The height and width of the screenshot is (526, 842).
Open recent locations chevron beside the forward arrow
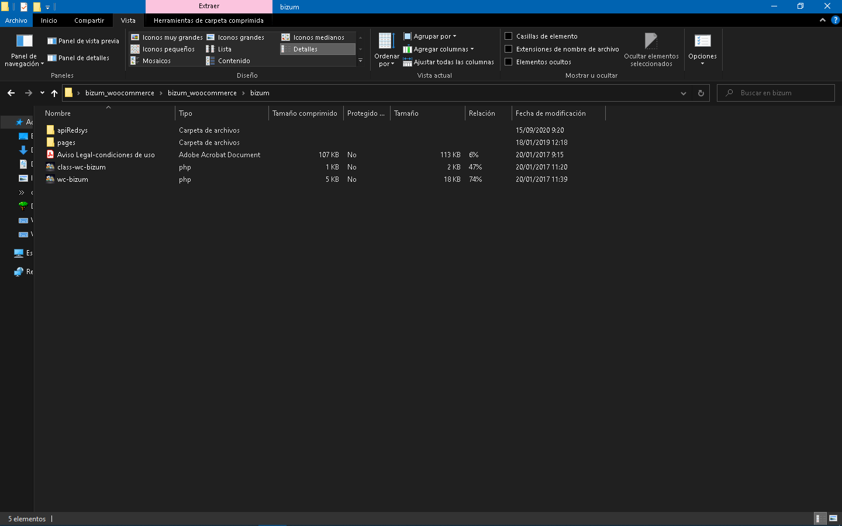(42, 93)
